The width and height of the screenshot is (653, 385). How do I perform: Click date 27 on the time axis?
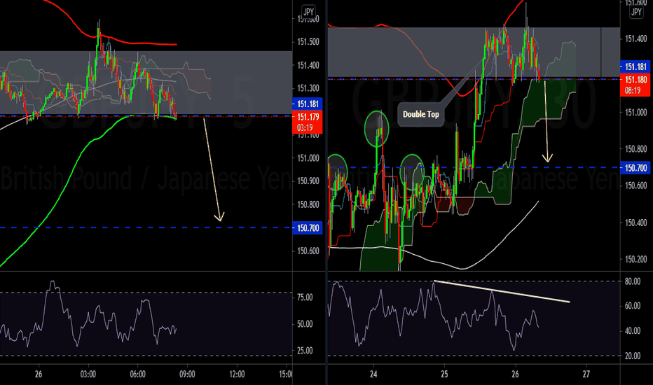(x=586, y=374)
